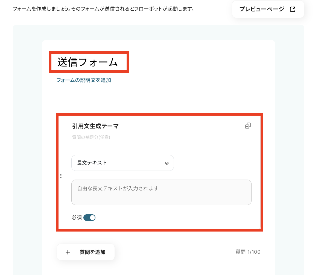This screenshot has width=318, height=275.
Task: Click the 質問 1/100 question counter
Action: click(248, 252)
